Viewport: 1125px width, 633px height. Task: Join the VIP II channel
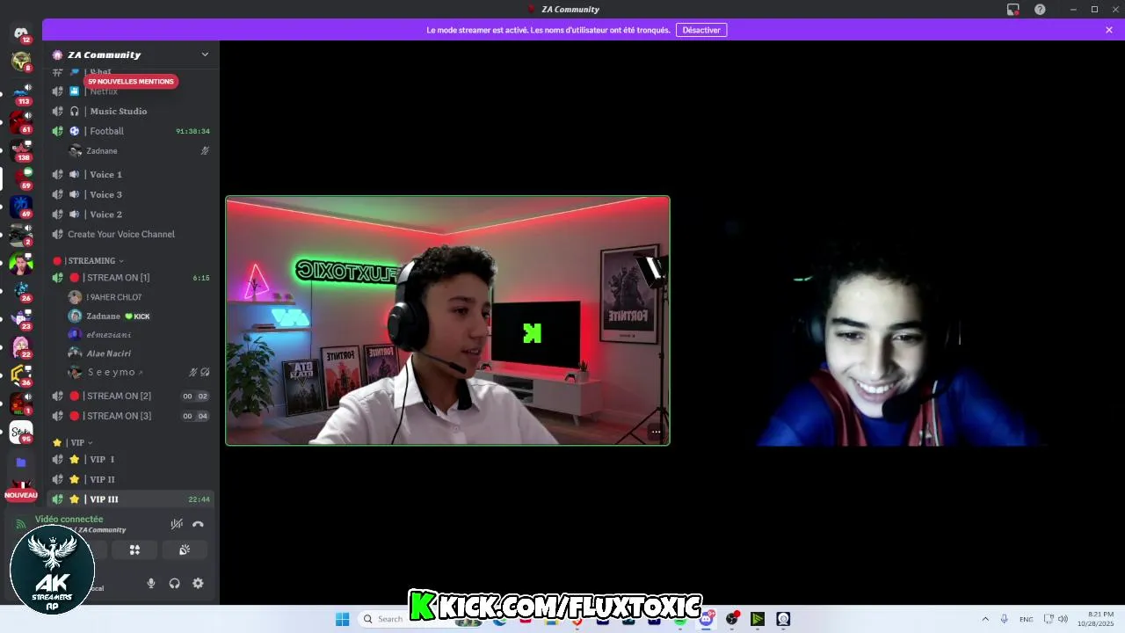tap(132, 479)
